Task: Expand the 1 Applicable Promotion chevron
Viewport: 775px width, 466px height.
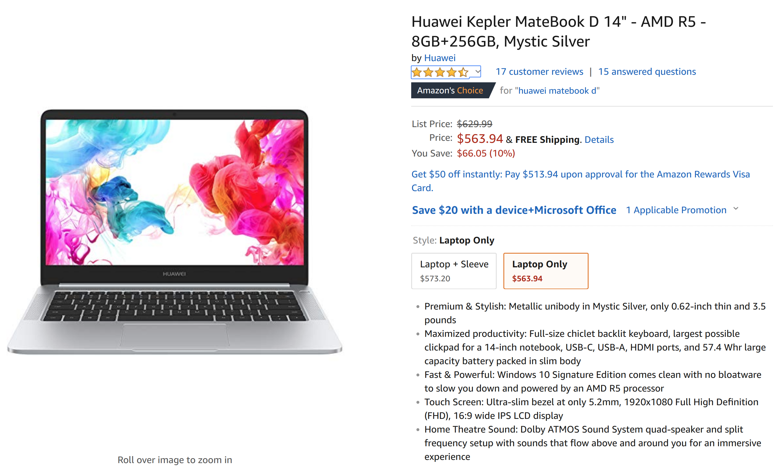Action: (x=736, y=209)
